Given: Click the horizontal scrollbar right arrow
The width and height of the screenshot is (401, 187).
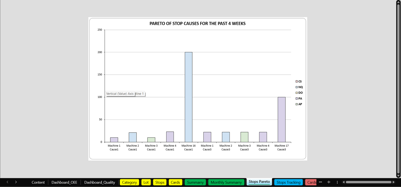Looking at the screenshot, I should tap(394, 182).
